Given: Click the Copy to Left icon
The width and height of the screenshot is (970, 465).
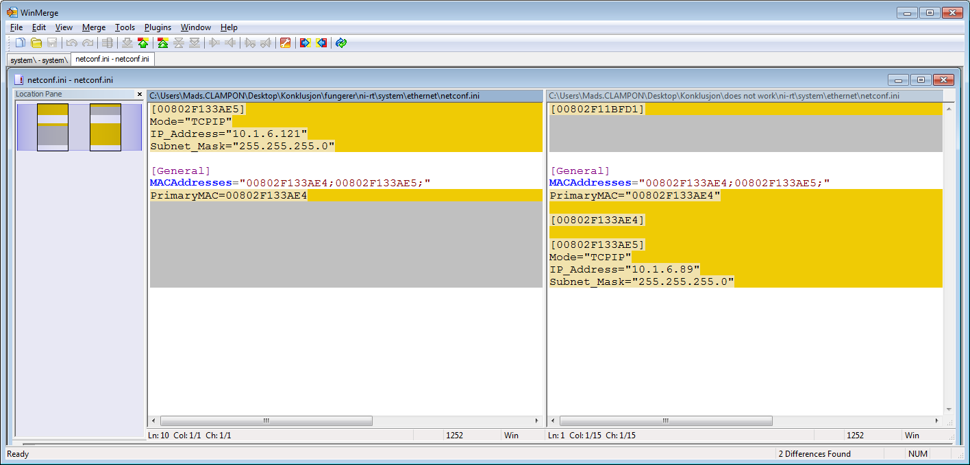Looking at the screenshot, I should tap(230, 42).
